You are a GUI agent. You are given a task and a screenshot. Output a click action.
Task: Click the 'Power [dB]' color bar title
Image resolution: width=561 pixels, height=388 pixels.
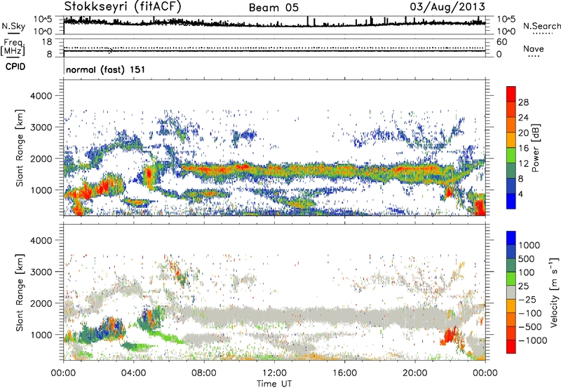click(535, 148)
